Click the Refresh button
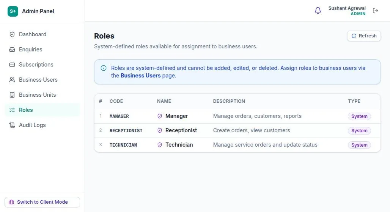 coord(364,36)
